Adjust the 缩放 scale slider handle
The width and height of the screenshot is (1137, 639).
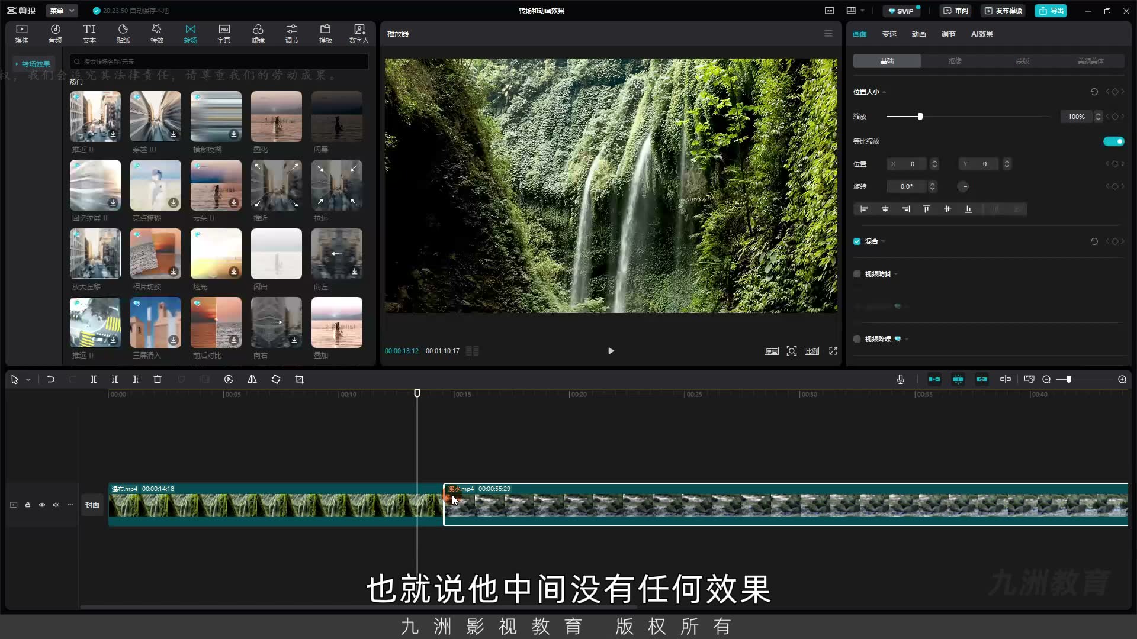coord(920,117)
